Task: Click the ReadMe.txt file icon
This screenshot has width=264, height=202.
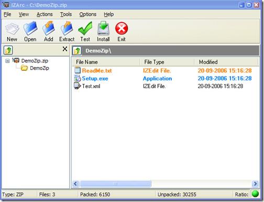Action: 78,70
